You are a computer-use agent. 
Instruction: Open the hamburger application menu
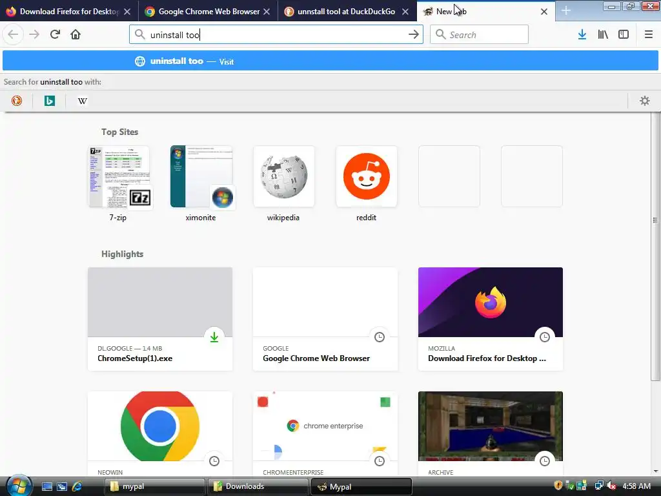(x=648, y=34)
